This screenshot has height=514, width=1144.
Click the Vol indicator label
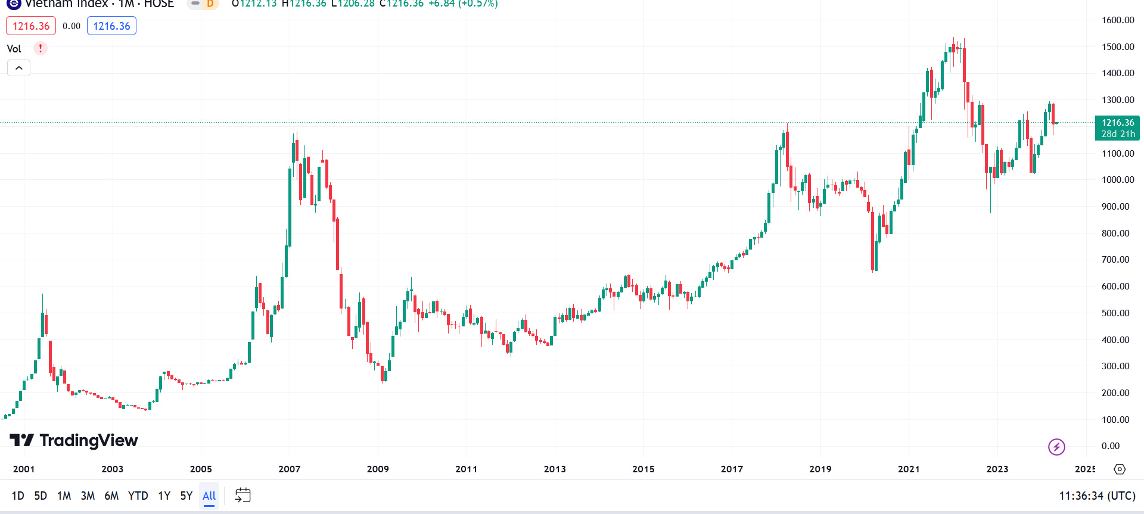(x=14, y=49)
